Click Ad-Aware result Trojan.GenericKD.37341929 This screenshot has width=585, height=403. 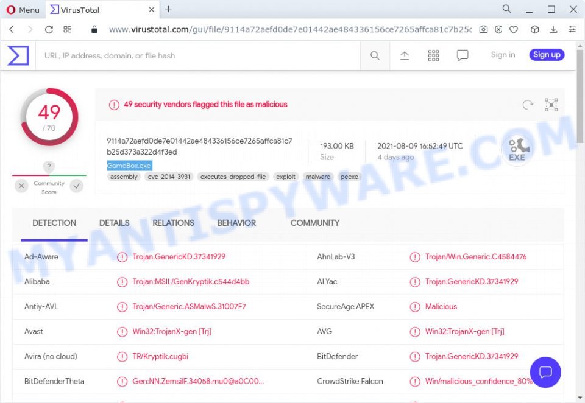tap(179, 256)
